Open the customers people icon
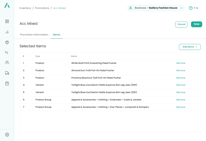The image size is (206, 141). pos(7,63)
